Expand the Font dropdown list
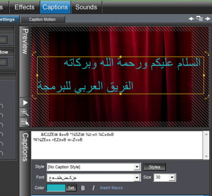212x196 pixels. [137, 177]
